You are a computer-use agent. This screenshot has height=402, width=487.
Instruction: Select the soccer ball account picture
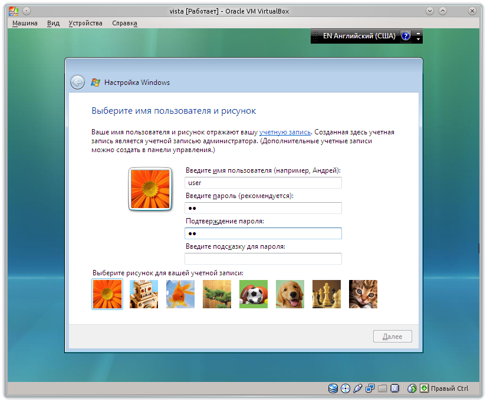253,294
